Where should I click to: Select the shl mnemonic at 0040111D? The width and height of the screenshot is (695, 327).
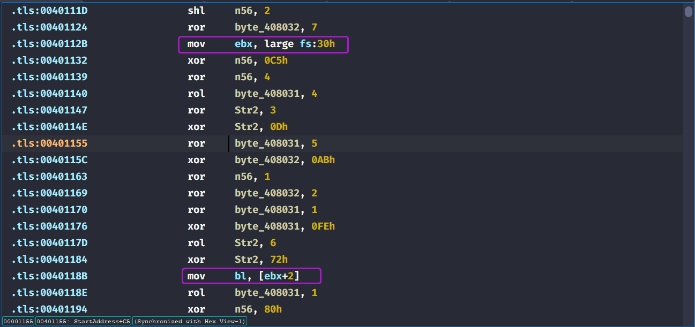click(196, 11)
